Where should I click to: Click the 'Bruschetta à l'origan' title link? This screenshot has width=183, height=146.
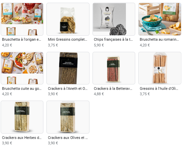point(22,39)
